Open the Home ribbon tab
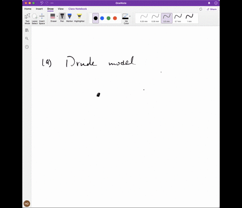This screenshot has height=208, width=242. click(x=28, y=9)
